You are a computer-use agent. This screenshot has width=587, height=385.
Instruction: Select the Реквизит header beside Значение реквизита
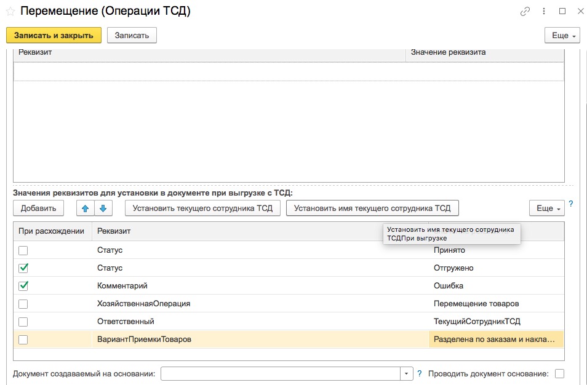pos(210,52)
